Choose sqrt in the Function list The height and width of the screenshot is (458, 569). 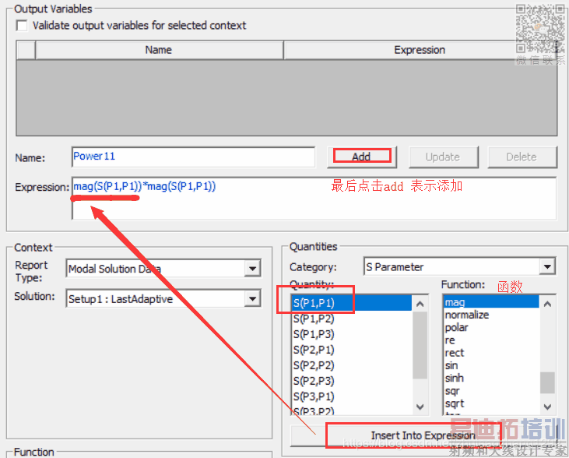pos(491,403)
